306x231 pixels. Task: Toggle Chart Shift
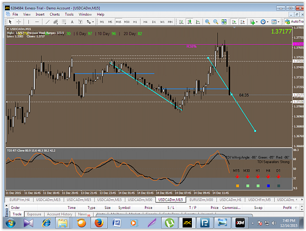242,22
